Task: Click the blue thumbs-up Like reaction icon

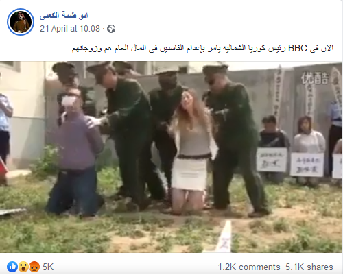Action: [x=12, y=267]
